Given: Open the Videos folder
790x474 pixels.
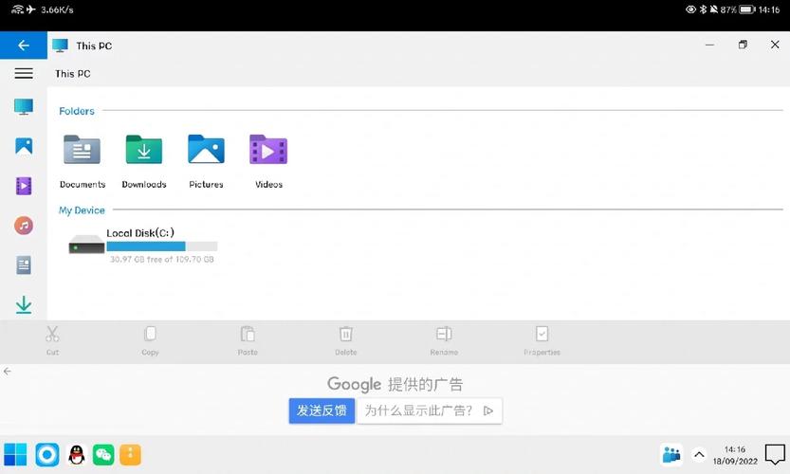Looking at the screenshot, I should (x=268, y=161).
